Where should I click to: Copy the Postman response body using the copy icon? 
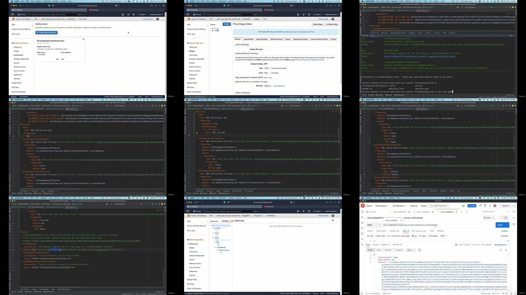501,250
